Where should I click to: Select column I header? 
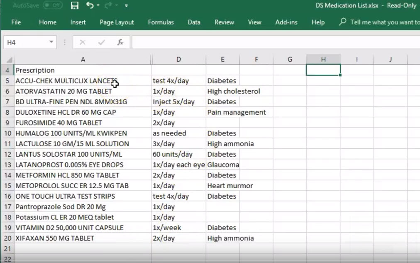357,59
